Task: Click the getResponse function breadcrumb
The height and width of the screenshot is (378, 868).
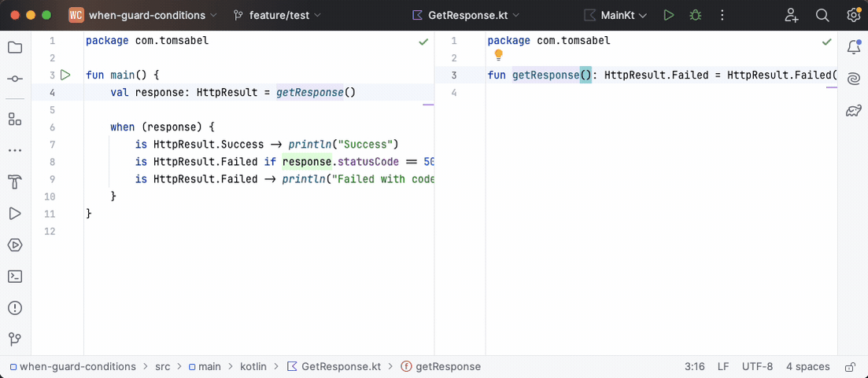Action: click(441, 366)
